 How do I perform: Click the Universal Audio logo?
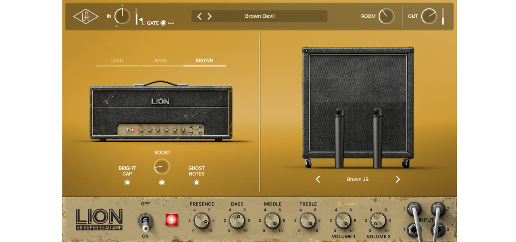click(85, 17)
